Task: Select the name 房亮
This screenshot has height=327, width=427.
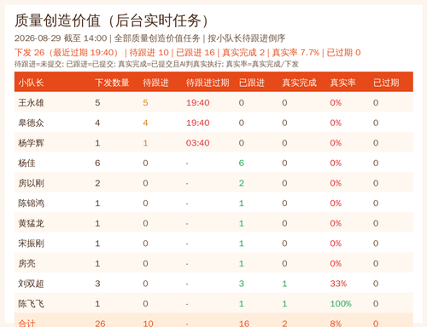Action: [x=26, y=264]
